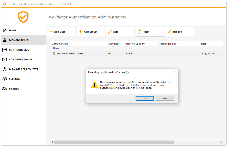Click the horizontal scrollbar left arrow
Screen dimensions: 228x147
(x=52, y=142)
